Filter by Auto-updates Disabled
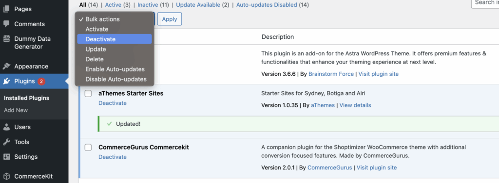Image resolution: width=499 pixels, height=183 pixels. click(x=267, y=5)
